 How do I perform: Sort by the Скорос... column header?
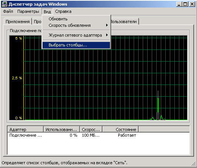point(91,129)
